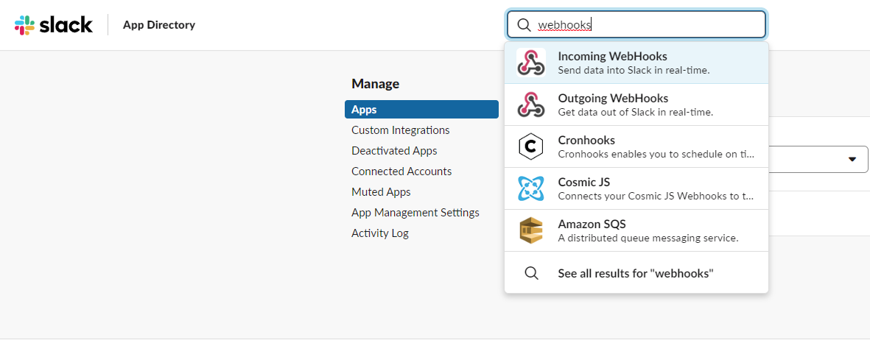The height and width of the screenshot is (343, 870).
Task: Open App Management Settings
Action: [x=415, y=213]
